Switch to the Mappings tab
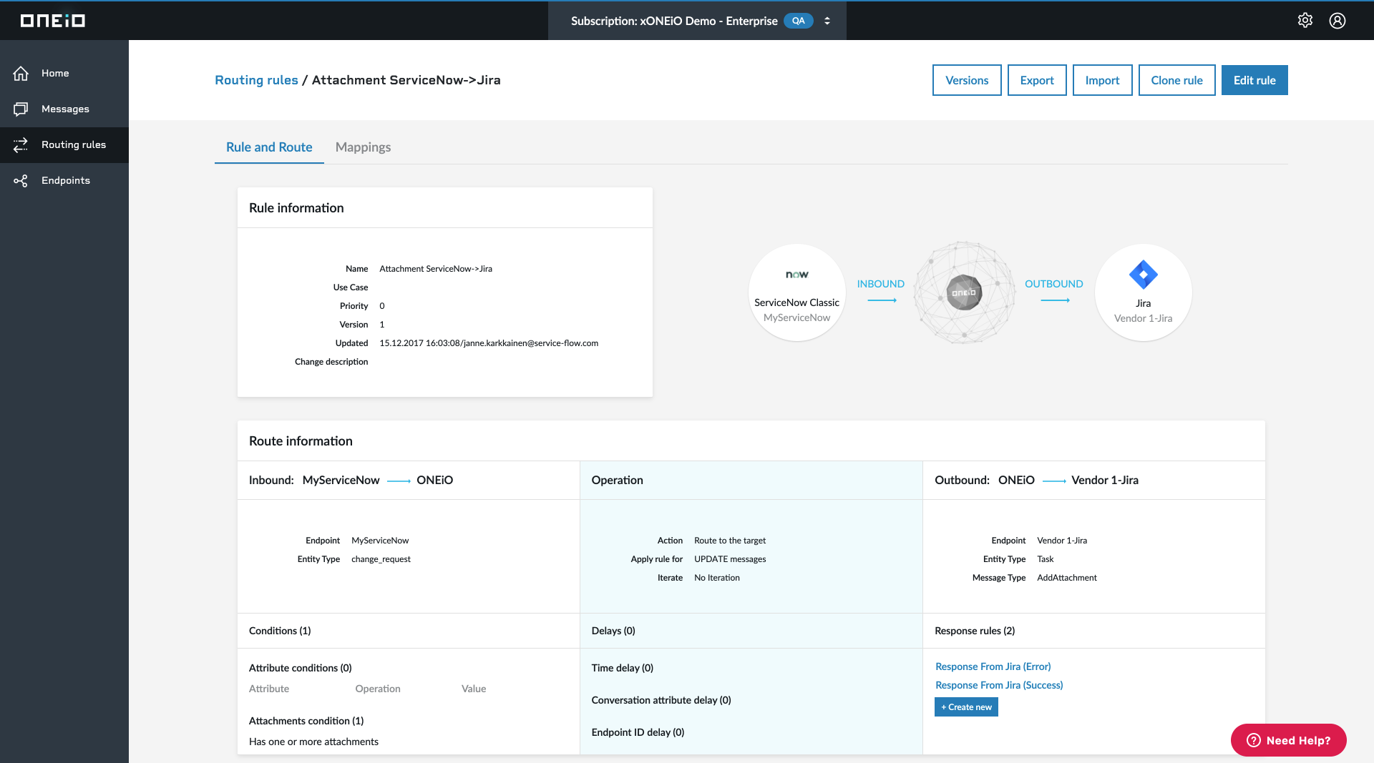 click(363, 147)
